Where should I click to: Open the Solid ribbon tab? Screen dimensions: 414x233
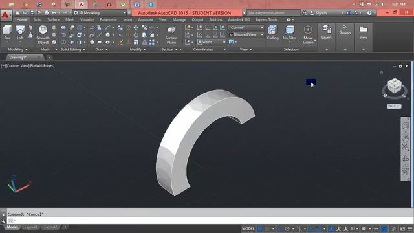(x=38, y=19)
